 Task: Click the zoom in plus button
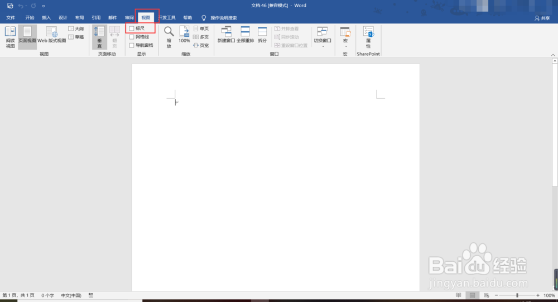pyautogui.click(x=538, y=295)
